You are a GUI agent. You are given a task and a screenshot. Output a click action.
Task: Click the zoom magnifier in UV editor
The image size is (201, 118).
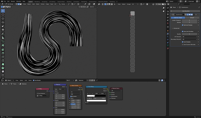(x=163, y=8)
